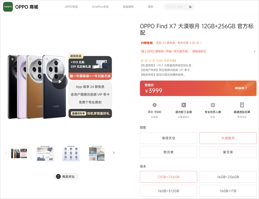Click the 超光影三主摄 camera icon

[183, 105]
